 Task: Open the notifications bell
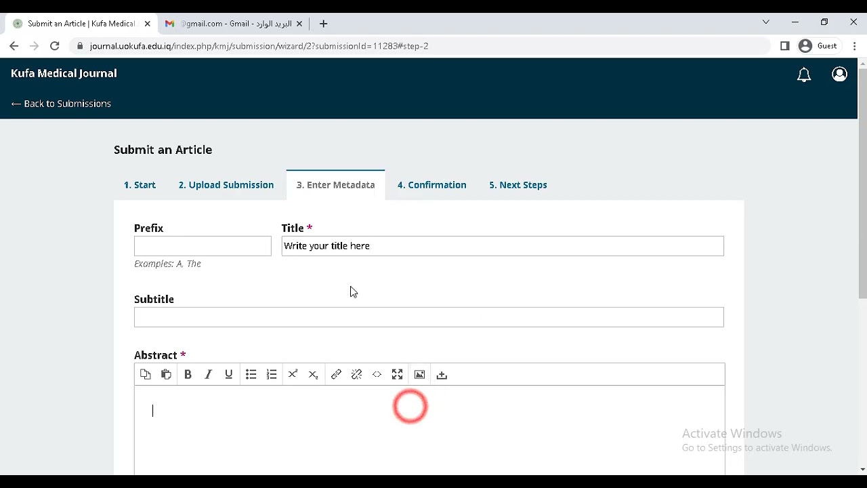click(804, 75)
